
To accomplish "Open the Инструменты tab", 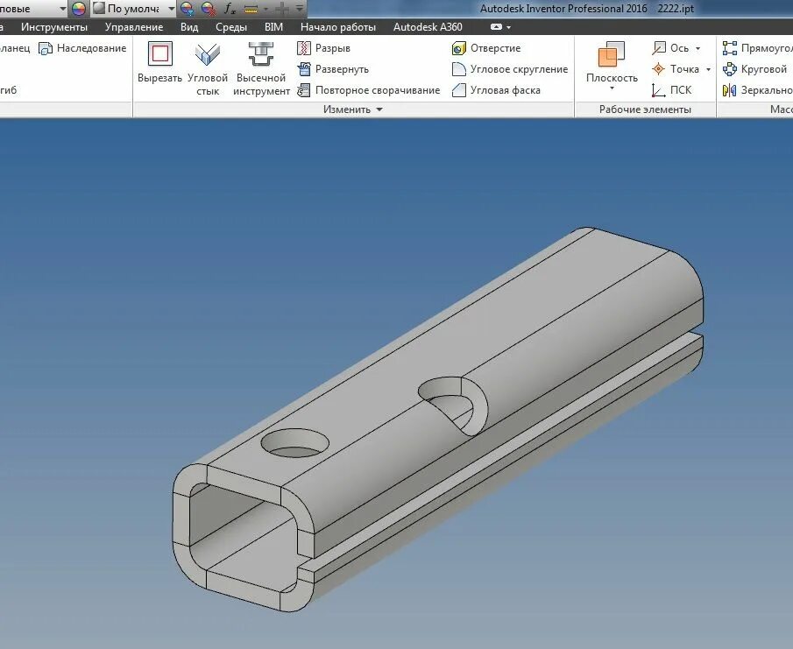I will point(54,27).
